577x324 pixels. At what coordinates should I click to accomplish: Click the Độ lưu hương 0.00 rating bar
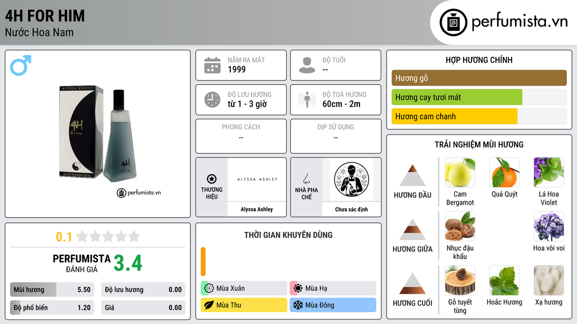[x=143, y=290]
